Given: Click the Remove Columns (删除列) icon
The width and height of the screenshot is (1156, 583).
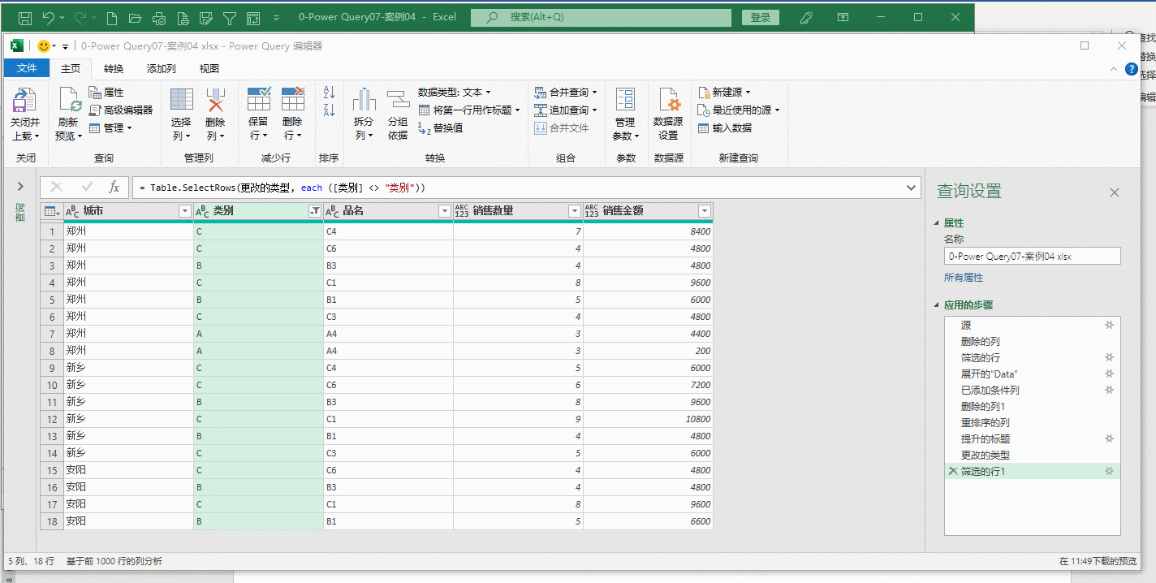Looking at the screenshot, I should [x=215, y=99].
